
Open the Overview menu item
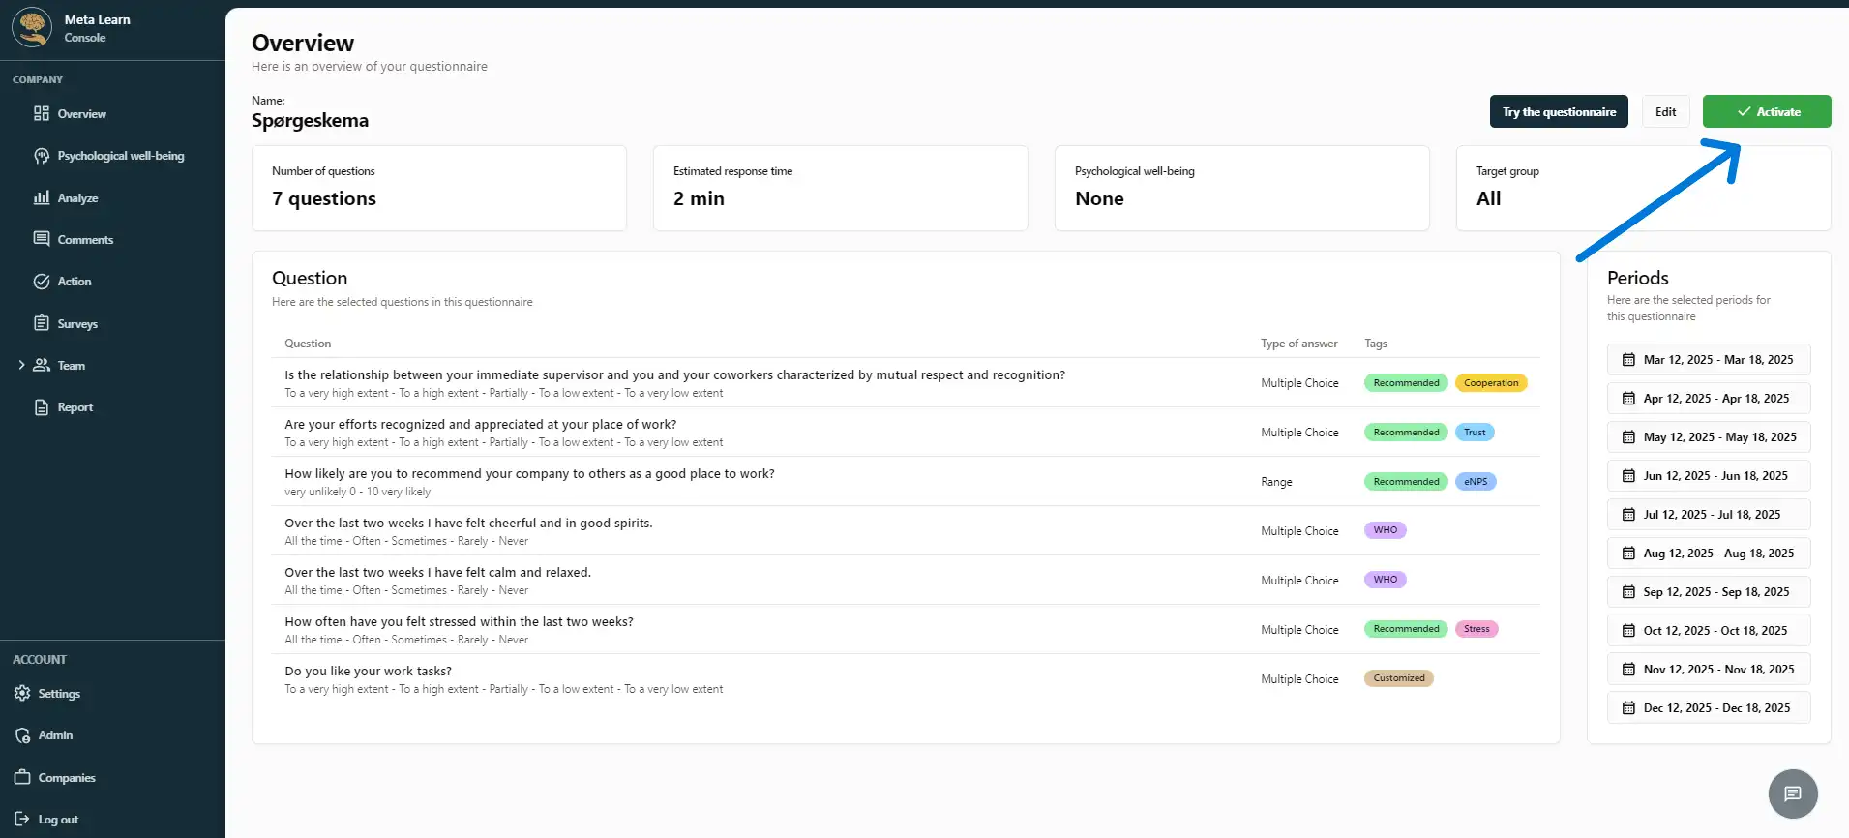click(81, 114)
